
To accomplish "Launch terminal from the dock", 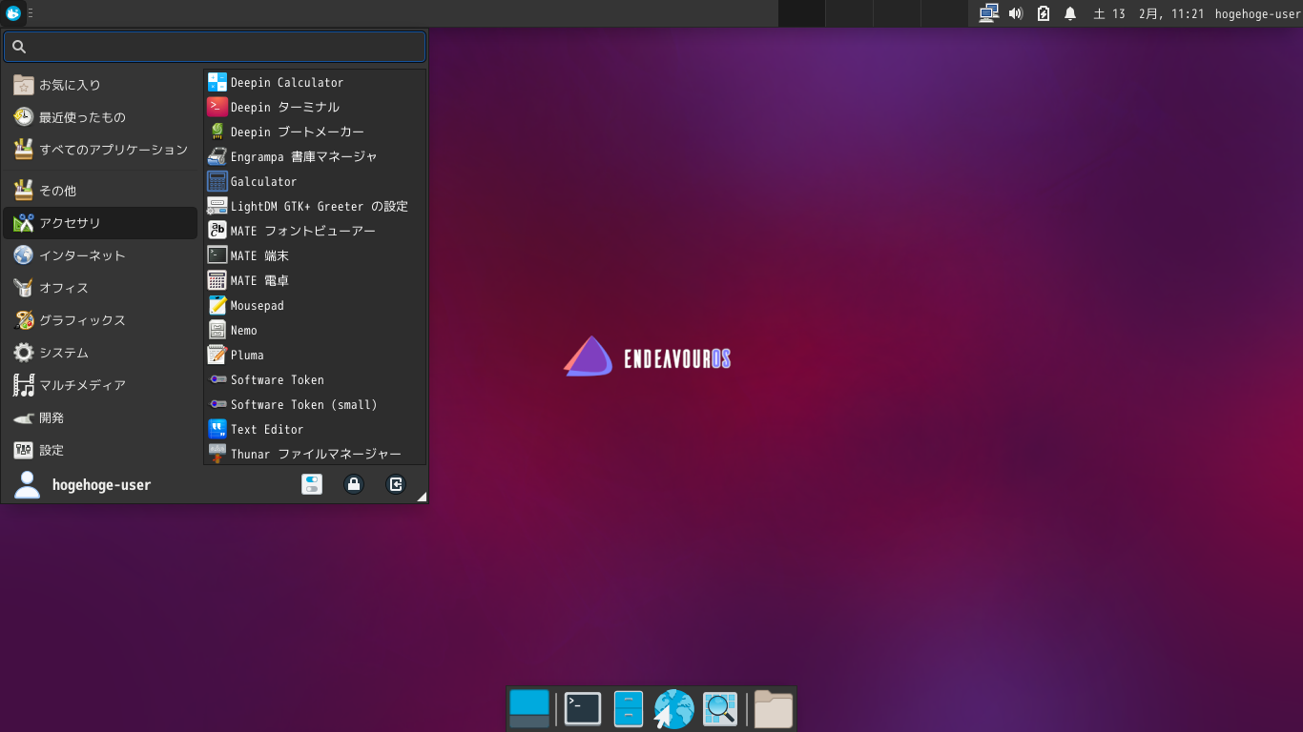I will [583, 709].
